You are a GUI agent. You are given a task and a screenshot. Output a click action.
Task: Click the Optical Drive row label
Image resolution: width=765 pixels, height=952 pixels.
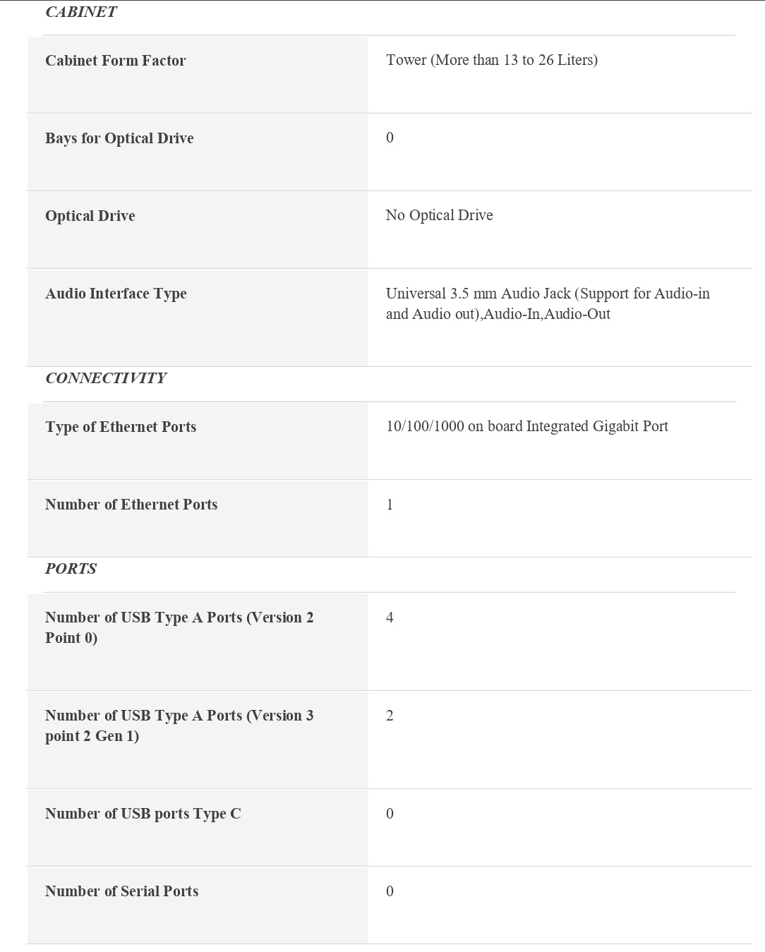pyautogui.click(x=90, y=216)
